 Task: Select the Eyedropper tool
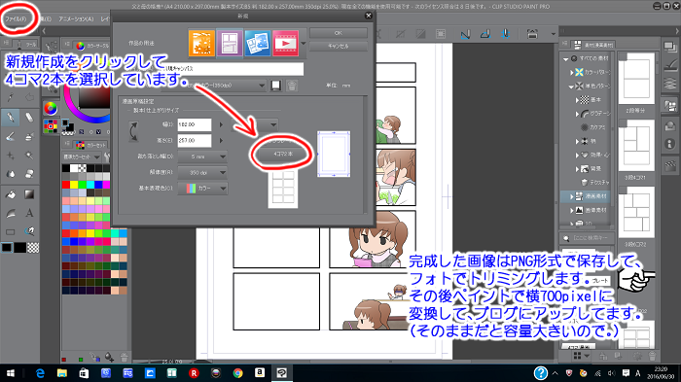coord(10,97)
